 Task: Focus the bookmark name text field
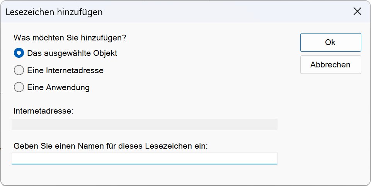click(x=145, y=158)
